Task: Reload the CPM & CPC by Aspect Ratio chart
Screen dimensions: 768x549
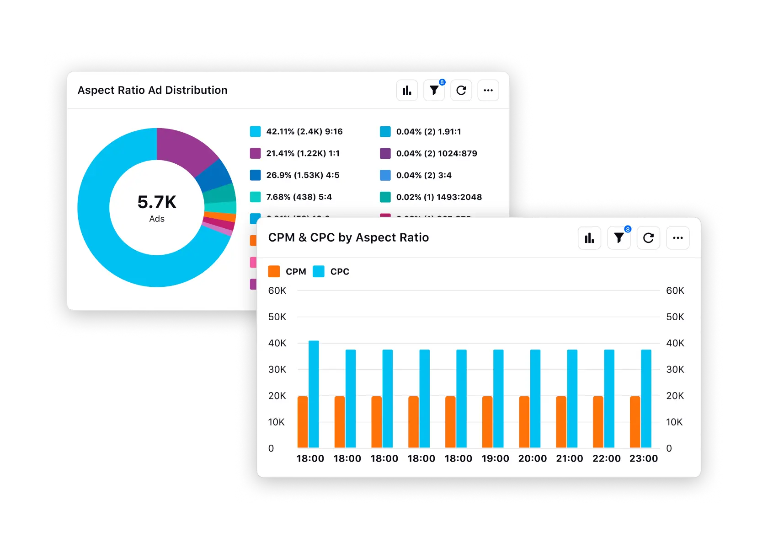Action: (x=648, y=238)
